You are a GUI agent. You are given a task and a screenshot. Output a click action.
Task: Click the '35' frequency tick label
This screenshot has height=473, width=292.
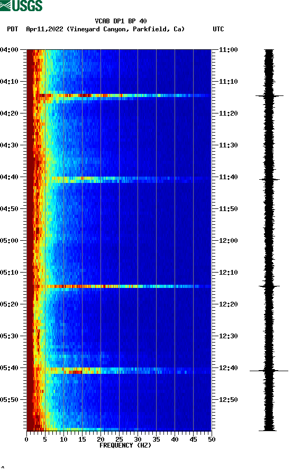click(156, 440)
